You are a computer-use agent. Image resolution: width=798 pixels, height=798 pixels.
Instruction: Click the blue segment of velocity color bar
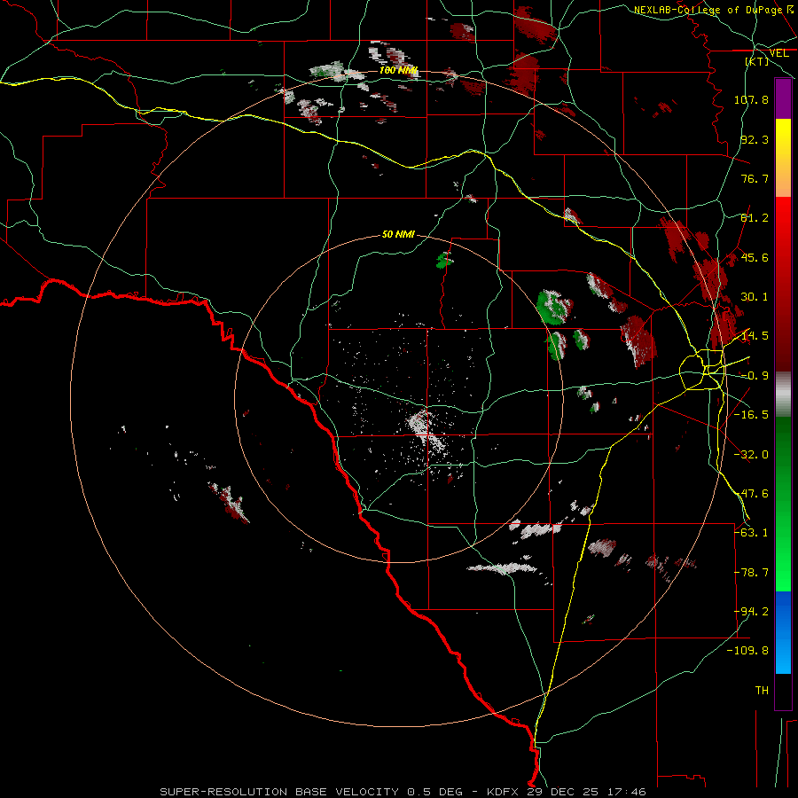783,632
